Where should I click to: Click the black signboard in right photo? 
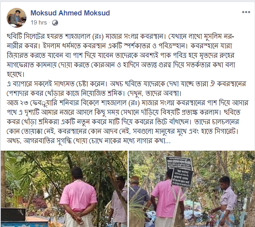tap(180, 171)
